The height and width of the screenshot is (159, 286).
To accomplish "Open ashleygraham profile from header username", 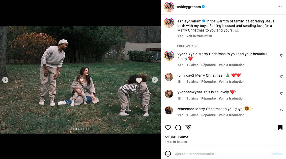I will click(x=189, y=7).
